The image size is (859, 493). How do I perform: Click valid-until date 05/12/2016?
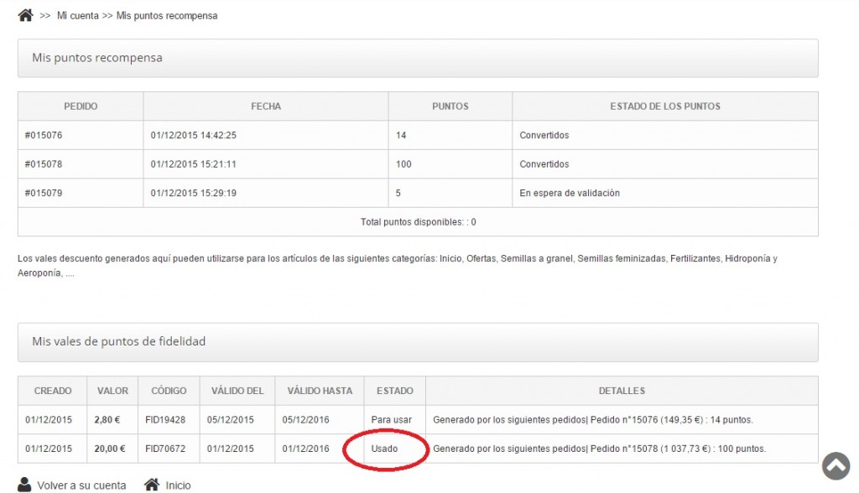point(305,420)
